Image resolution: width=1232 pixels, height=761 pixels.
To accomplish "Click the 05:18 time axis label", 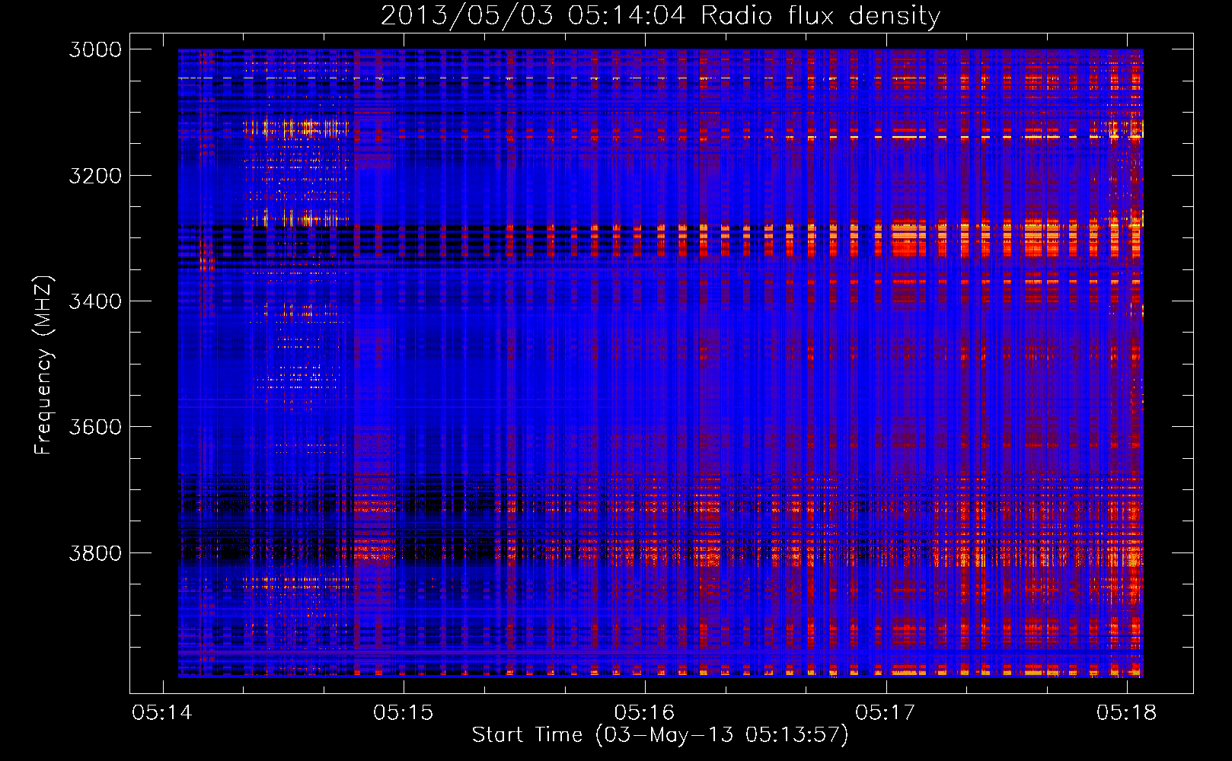I will point(1126,712).
